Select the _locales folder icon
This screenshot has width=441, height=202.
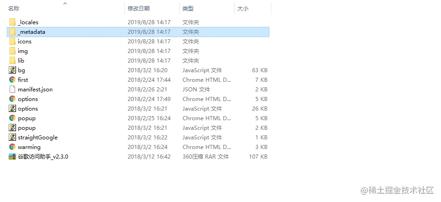(12, 22)
